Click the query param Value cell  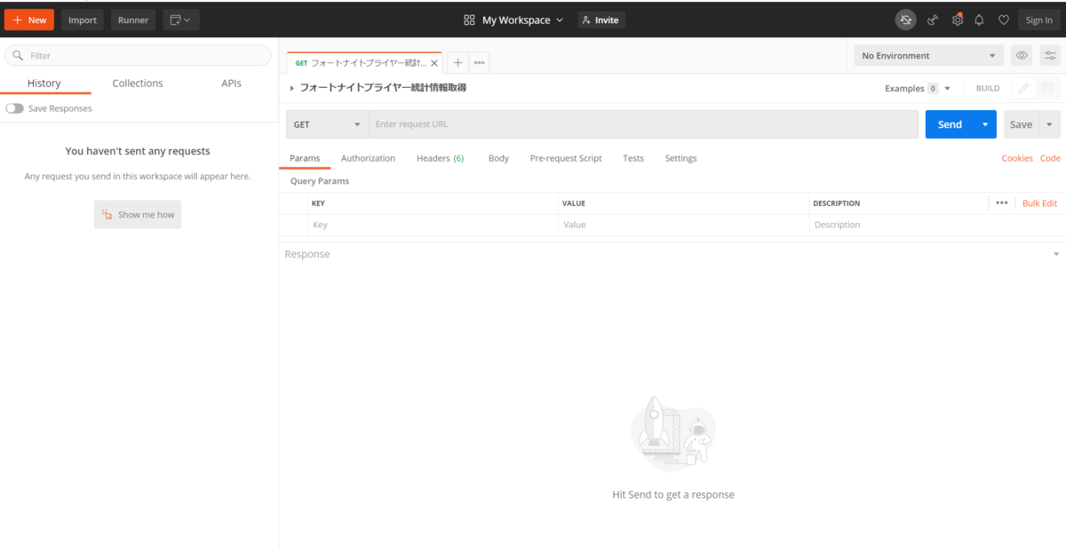(683, 225)
